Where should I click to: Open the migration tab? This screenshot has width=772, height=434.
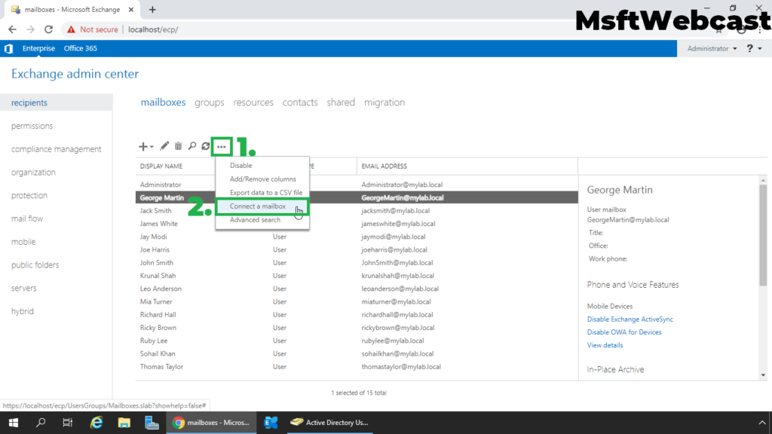point(384,102)
